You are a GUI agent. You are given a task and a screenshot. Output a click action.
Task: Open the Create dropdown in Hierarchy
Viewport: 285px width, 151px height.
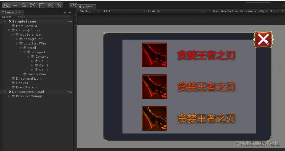click(8, 17)
